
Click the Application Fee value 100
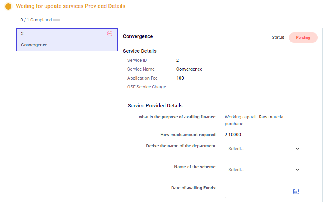click(180, 78)
